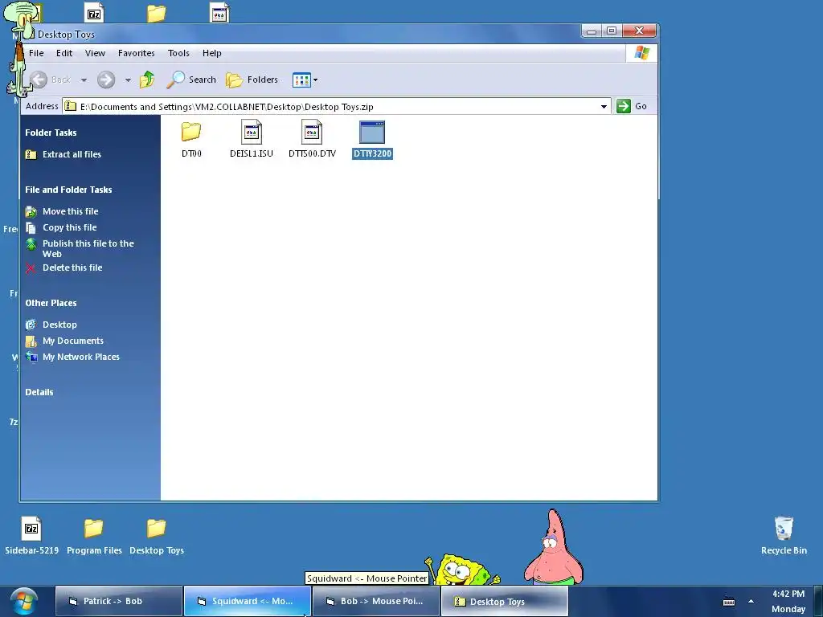Click the SpongeBob desktop toy character
This screenshot has width=823, height=617.
(462, 570)
